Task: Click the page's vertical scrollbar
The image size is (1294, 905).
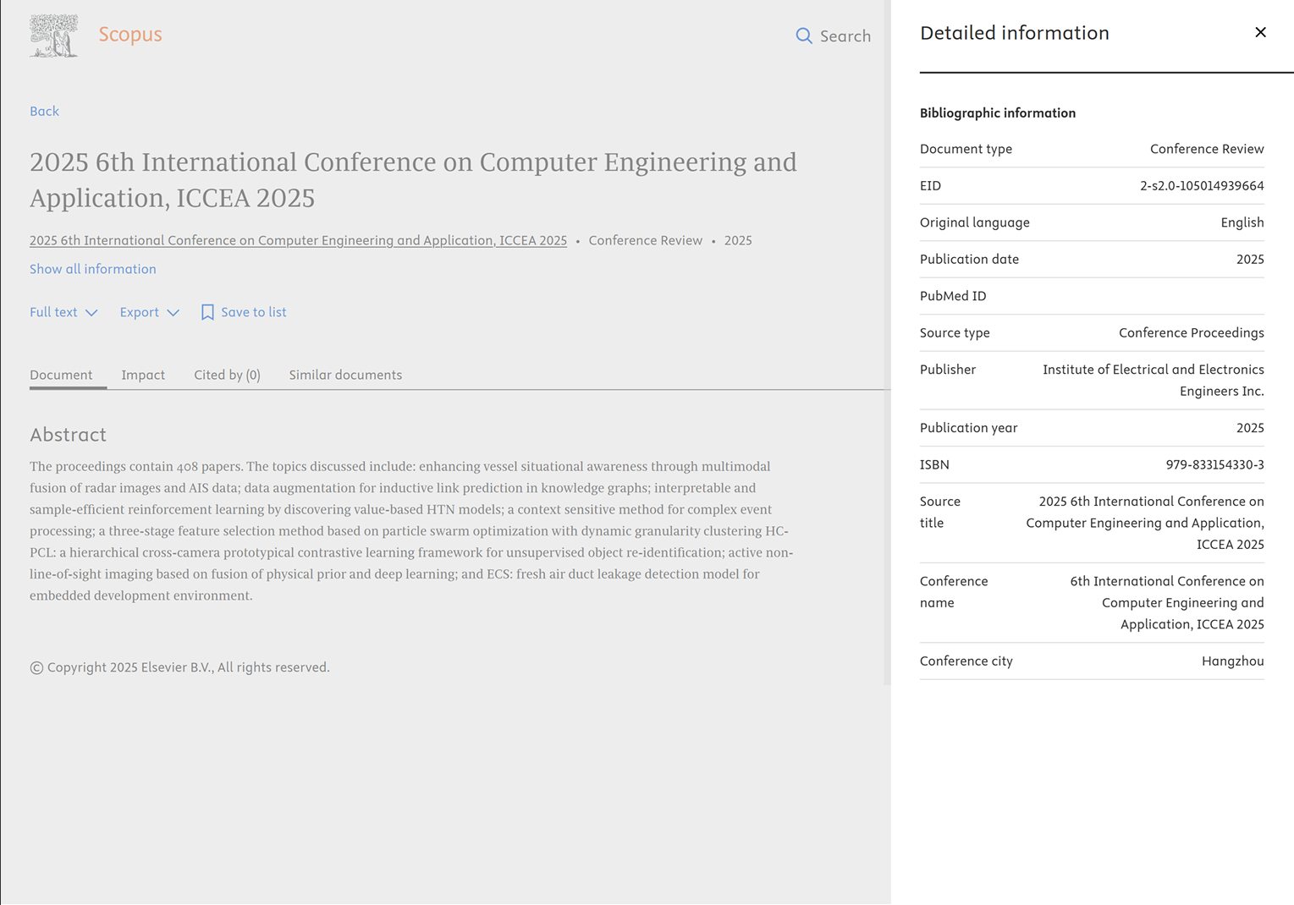Action: pos(887,338)
